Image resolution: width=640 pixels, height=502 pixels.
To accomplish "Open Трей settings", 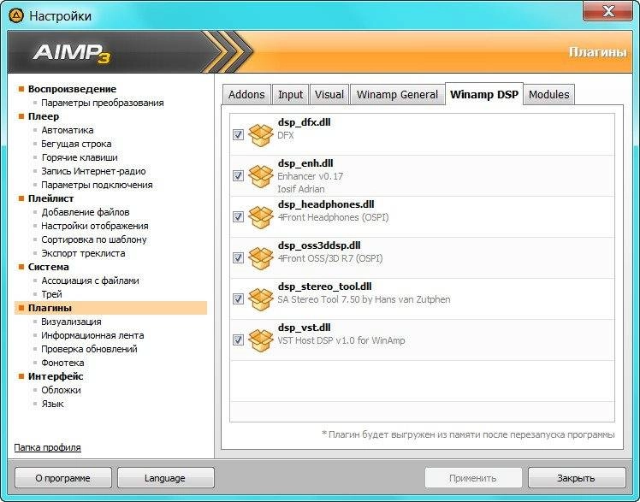I will click(52, 294).
